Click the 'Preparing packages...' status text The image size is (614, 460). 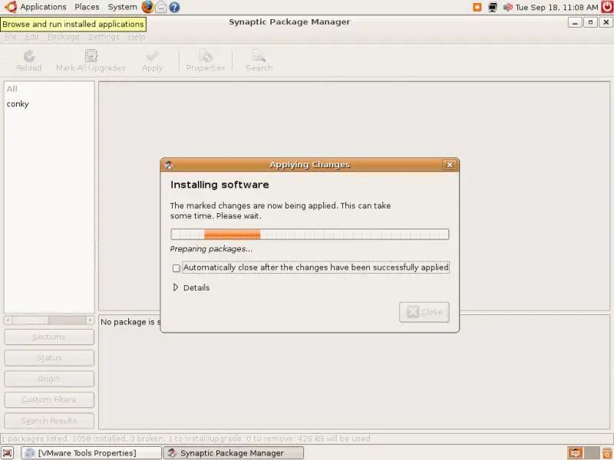pos(211,248)
